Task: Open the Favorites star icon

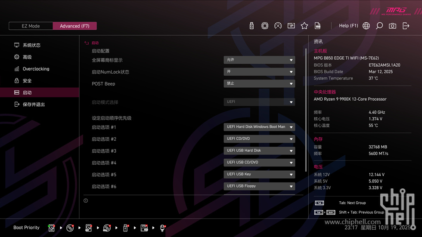Action: coord(304,26)
